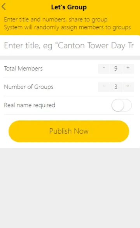Decrease Number of Groups with minus button
The width and height of the screenshot is (140, 228).
click(x=104, y=87)
